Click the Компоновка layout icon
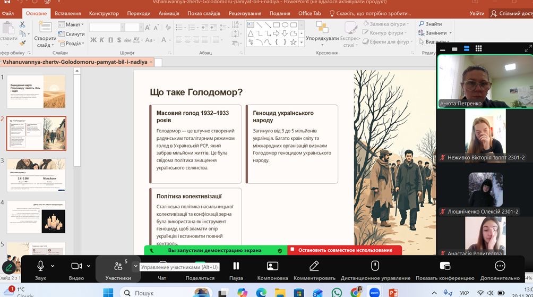 [x=272, y=266]
